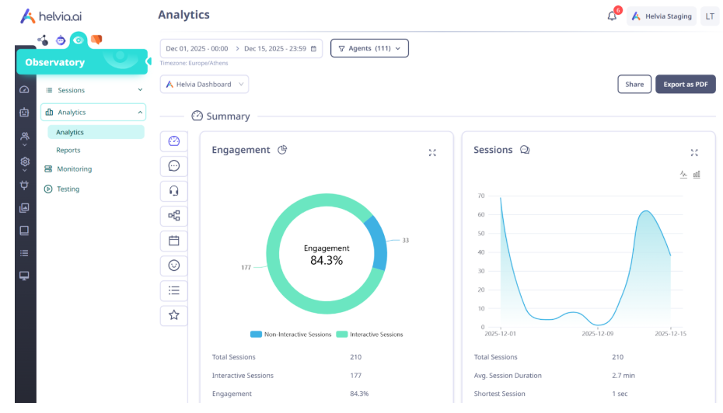This screenshot has width=723, height=413.
Task: Click the plug integrations icon in left rail
Action: [x=25, y=185]
